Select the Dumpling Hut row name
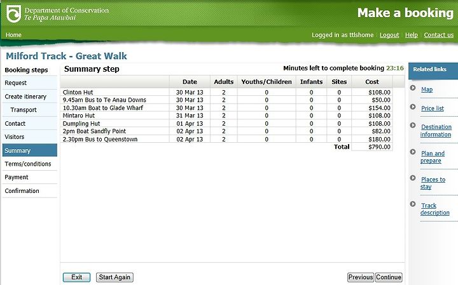 [x=81, y=124]
